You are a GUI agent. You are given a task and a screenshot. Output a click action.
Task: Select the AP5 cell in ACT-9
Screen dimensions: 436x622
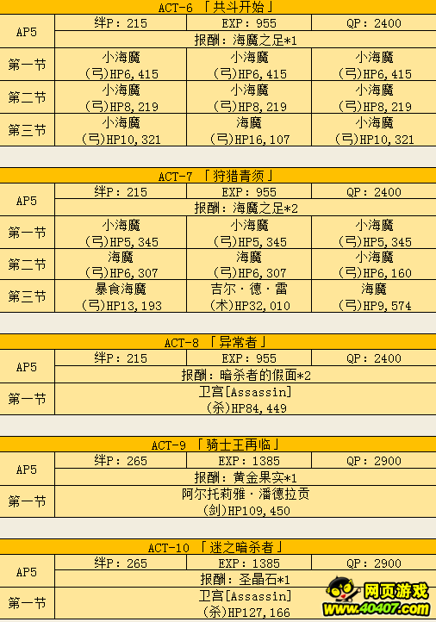[27, 469]
